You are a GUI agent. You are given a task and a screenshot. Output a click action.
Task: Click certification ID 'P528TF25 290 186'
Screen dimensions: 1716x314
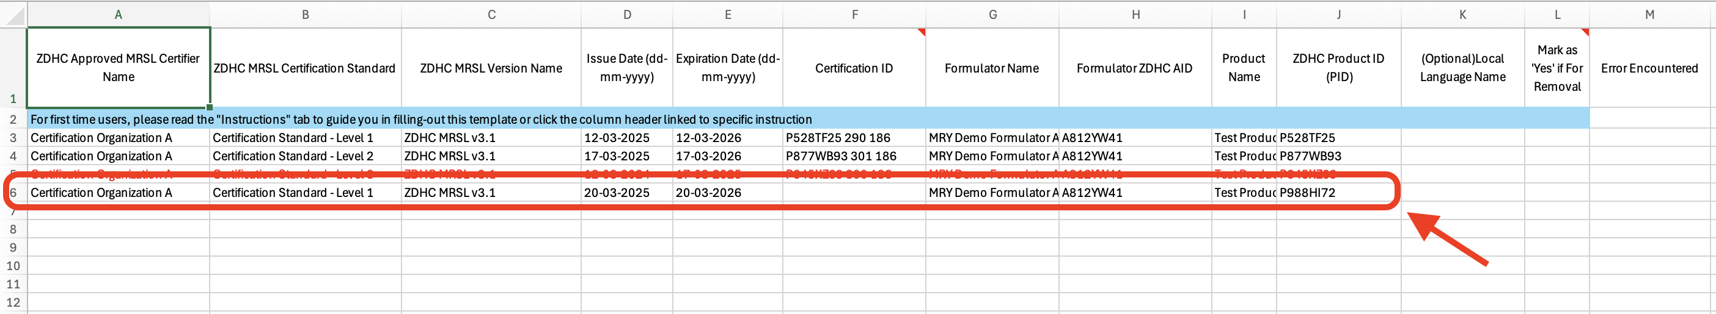[x=854, y=138]
